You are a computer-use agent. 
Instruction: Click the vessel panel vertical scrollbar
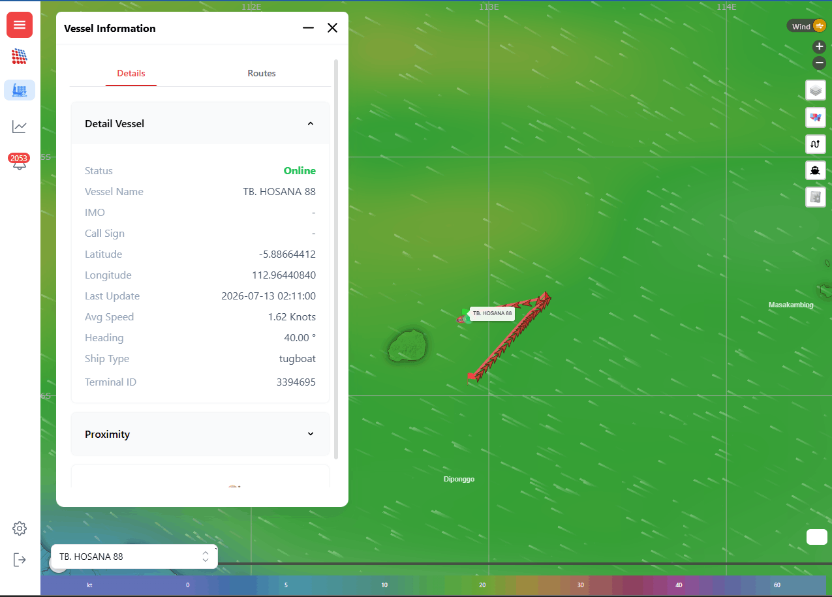tap(336, 259)
